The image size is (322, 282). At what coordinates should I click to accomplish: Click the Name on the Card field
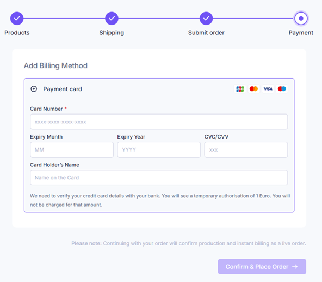pos(159,178)
